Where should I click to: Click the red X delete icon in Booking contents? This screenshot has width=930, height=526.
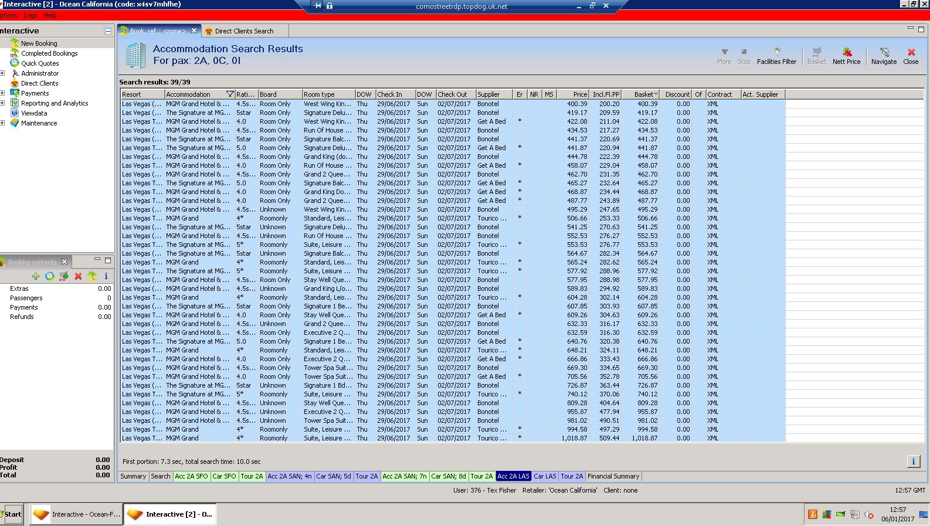click(78, 276)
